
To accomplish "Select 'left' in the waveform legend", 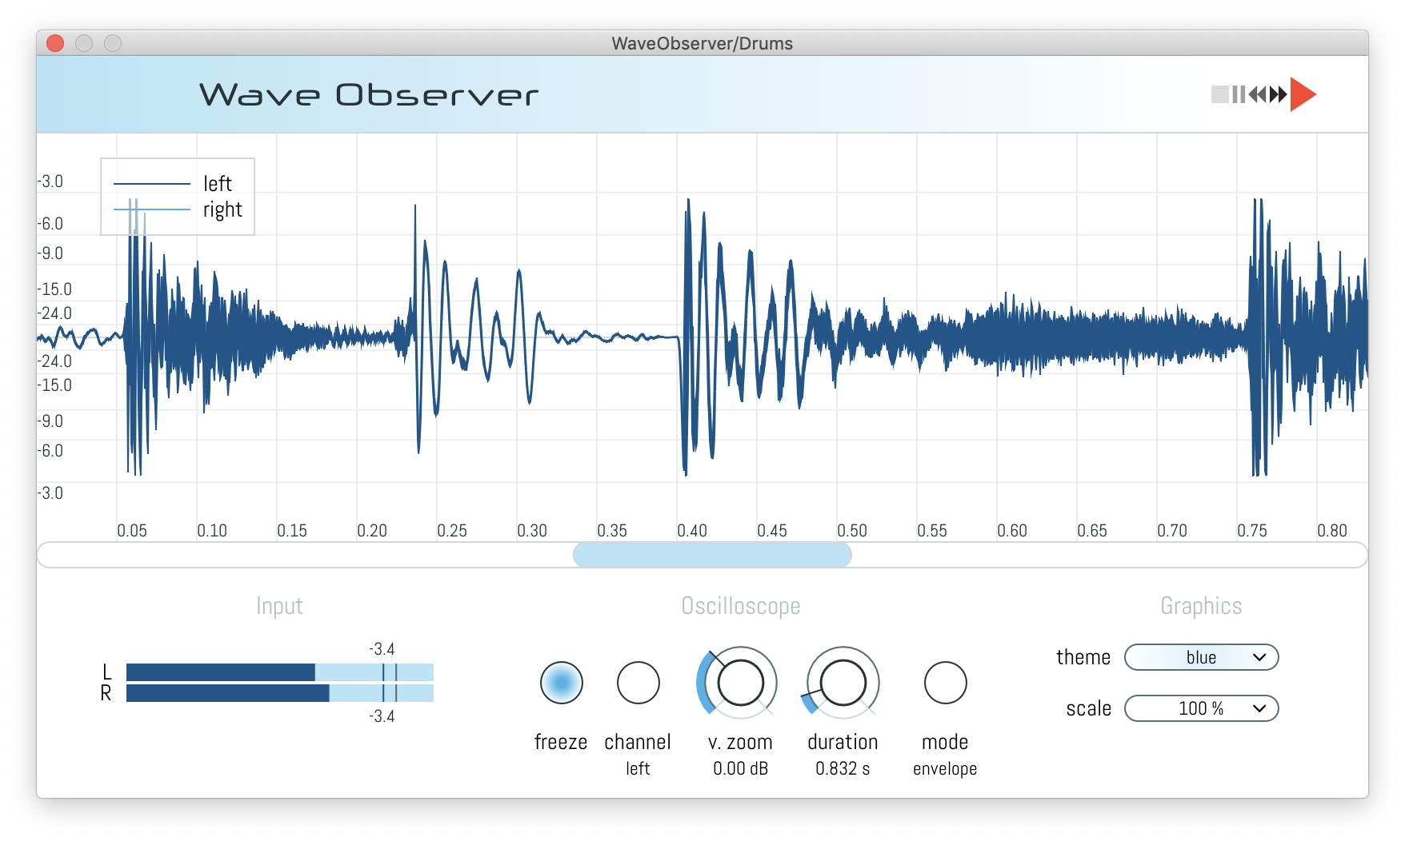I will tap(218, 183).
